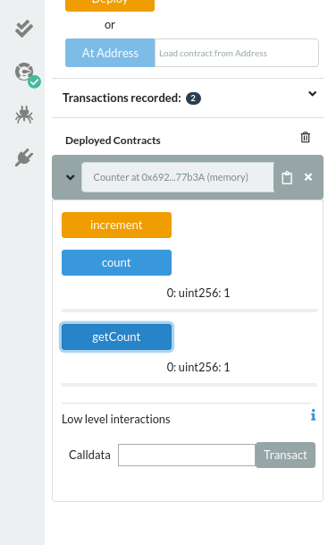Open the Debugger bug icon

click(x=24, y=115)
